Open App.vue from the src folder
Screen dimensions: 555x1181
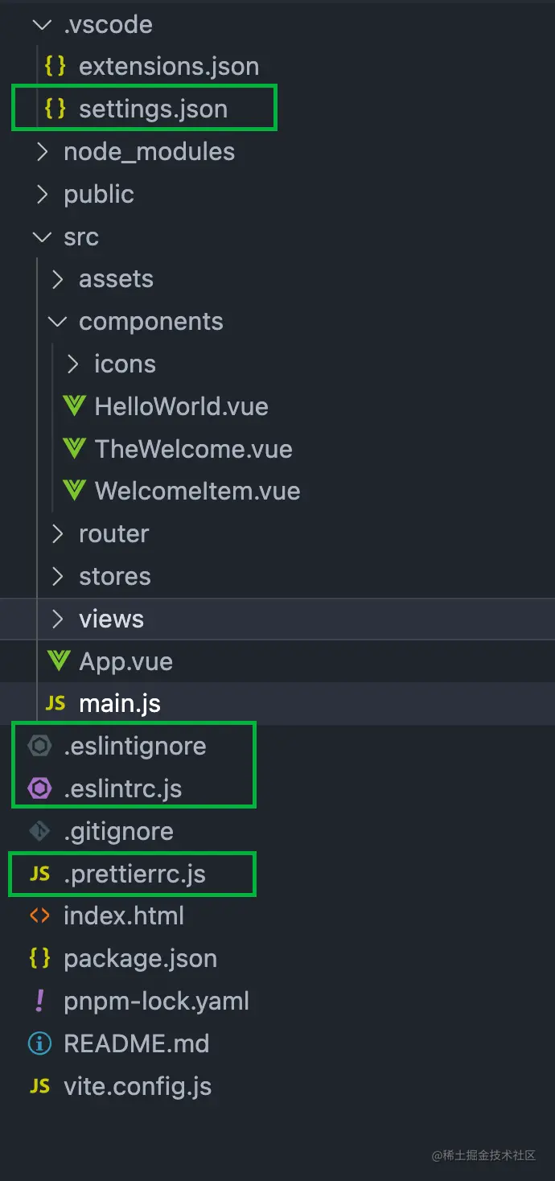(125, 662)
